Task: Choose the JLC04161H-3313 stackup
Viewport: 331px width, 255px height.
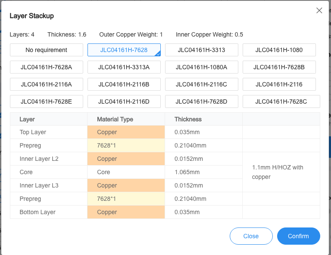Action: [x=202, y=50]
